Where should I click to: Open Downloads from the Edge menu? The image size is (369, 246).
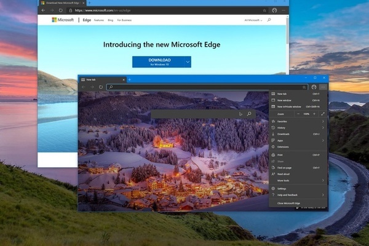pos(298,134)
